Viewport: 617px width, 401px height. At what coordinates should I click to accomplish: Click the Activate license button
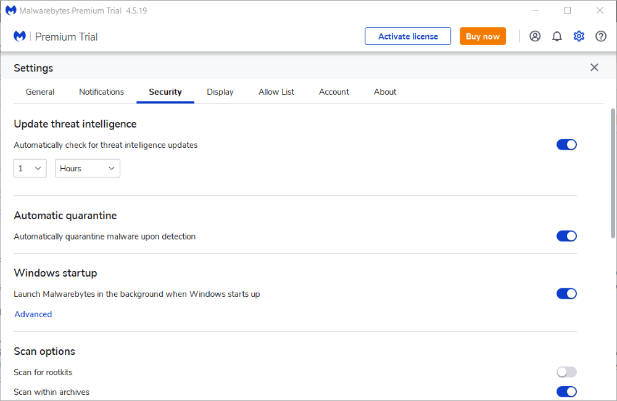408,36
